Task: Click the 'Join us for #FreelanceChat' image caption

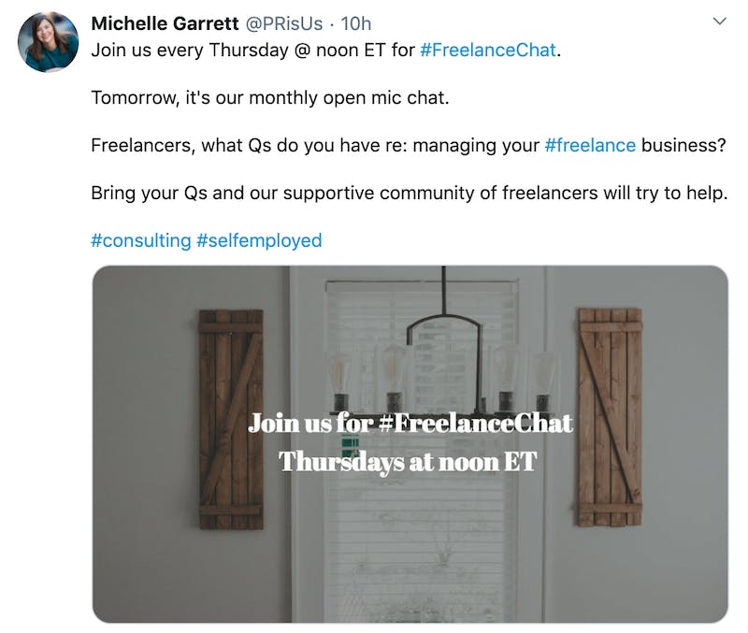Action: coord(410,424)
